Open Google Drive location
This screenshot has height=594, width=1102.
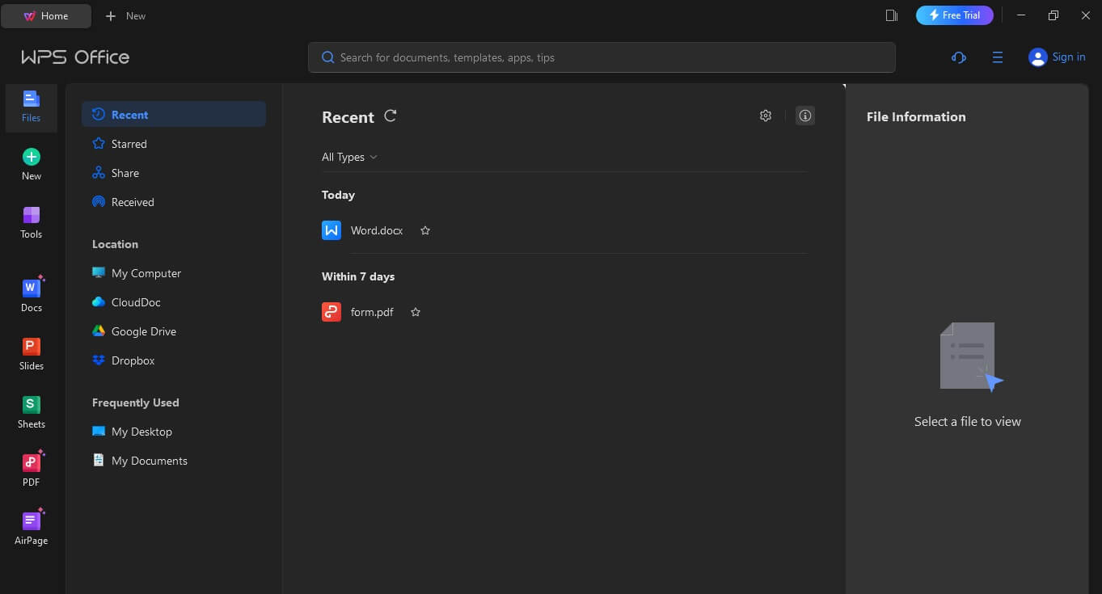point(174,331)
